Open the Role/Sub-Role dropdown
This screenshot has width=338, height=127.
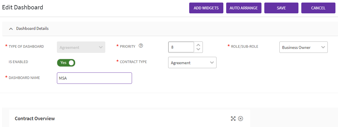click(303, 47)
